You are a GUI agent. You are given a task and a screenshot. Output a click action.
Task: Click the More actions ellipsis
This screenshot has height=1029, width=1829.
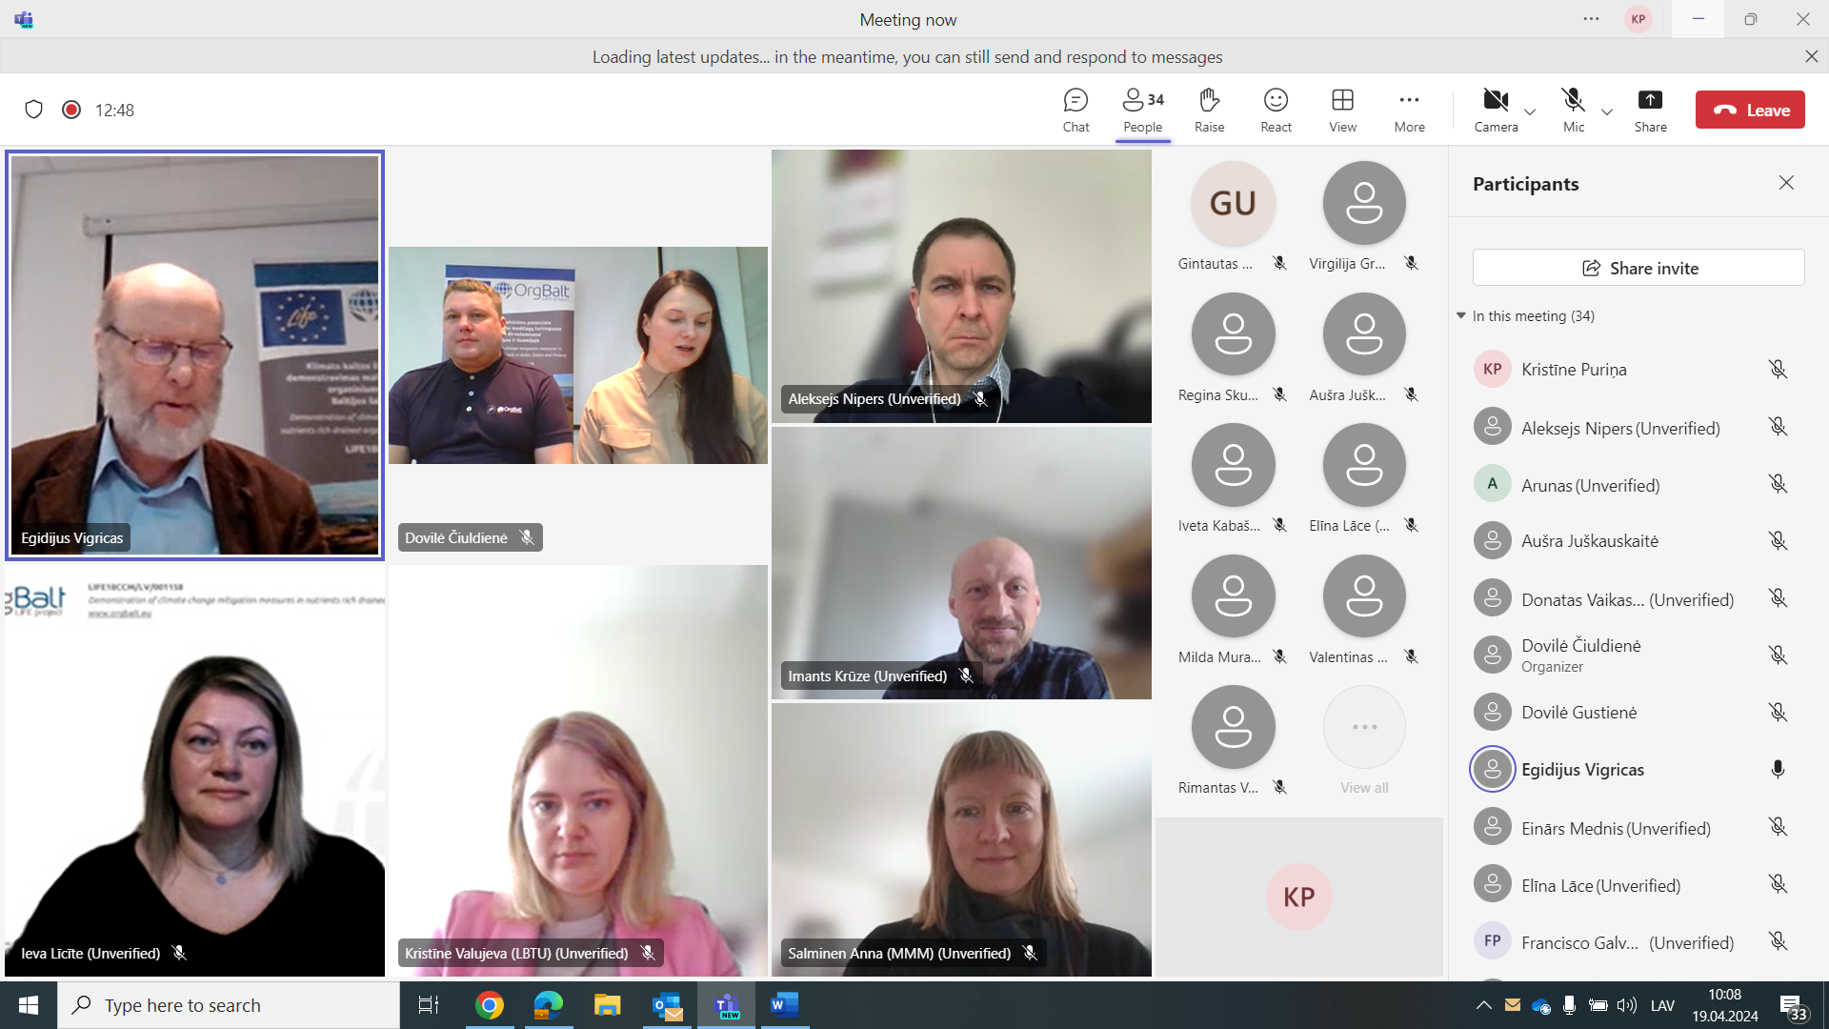click(x=1409, y=110)
